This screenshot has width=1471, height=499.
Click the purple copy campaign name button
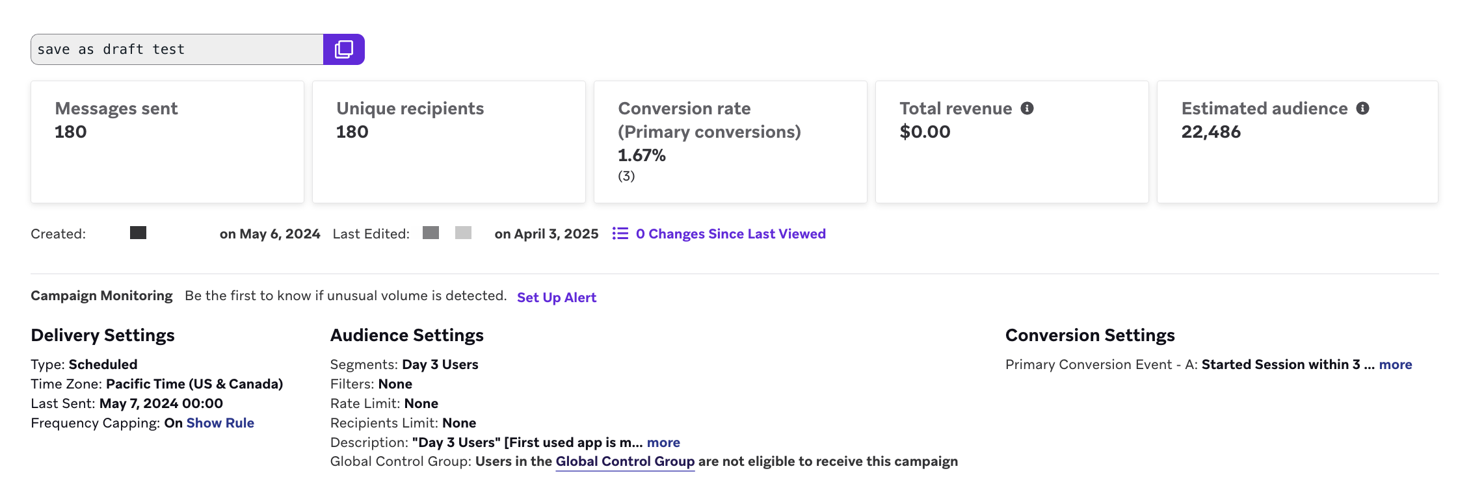tap(343, 49)
